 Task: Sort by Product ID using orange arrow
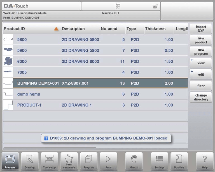(x=56, y=29)
